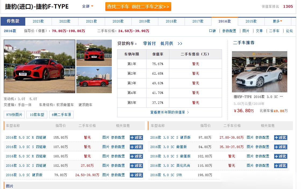
Task: Select the 2015款 tab
Action: (251, 21)
